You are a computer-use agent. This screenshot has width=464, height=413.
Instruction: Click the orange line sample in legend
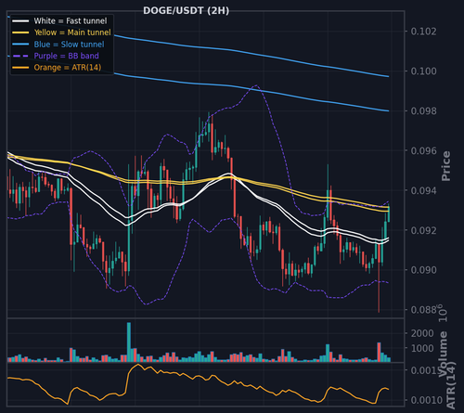tap(20, 68)
